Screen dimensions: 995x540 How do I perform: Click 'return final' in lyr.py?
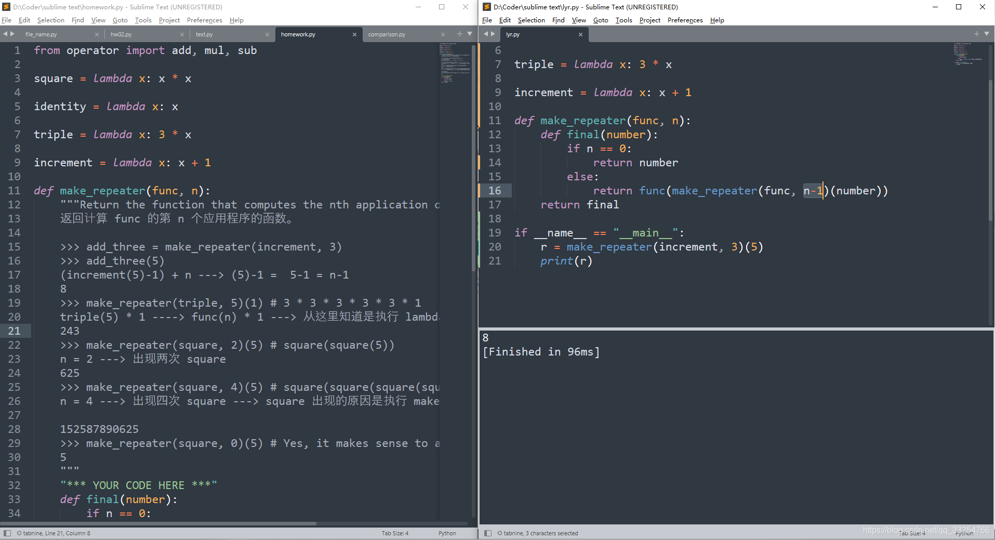tap(580, 205)
